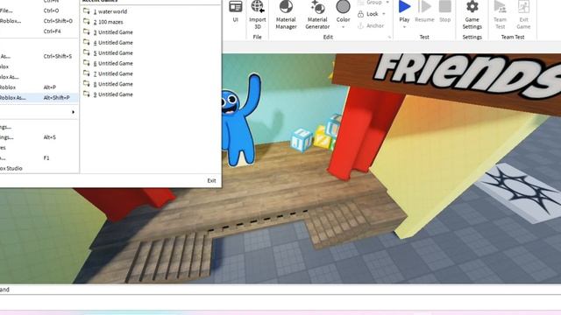
Task: Click the Color swatch circle
Action: (343, 7)
